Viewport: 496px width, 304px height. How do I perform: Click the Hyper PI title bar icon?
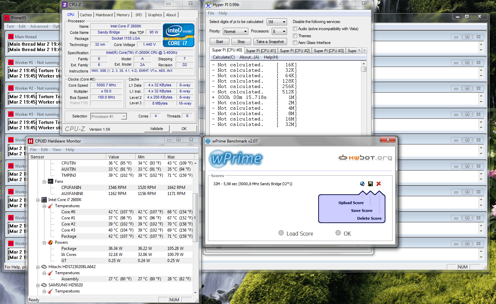(x=208, y=4)
